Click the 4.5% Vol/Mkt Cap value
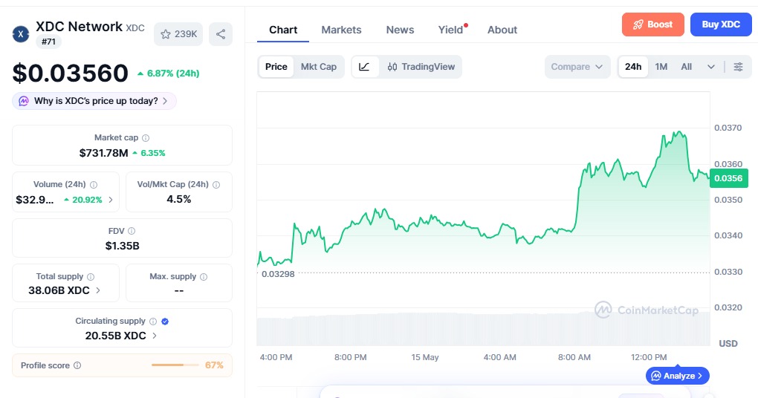 (179, 199)
